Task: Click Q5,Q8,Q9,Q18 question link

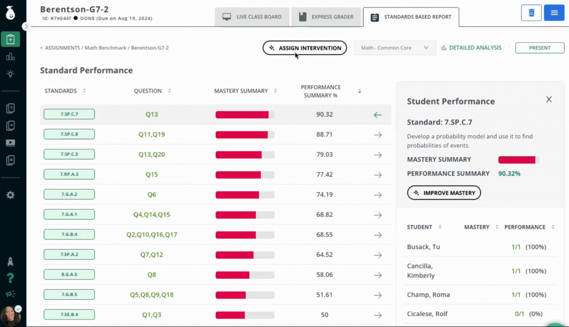Action: coord(152,295)
